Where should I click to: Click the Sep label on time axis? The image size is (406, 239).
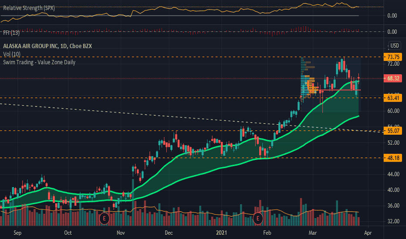[x=17, y=233]
